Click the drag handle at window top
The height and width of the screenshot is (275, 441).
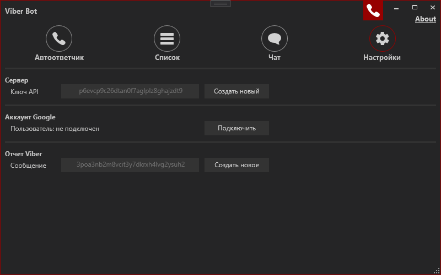220,3
